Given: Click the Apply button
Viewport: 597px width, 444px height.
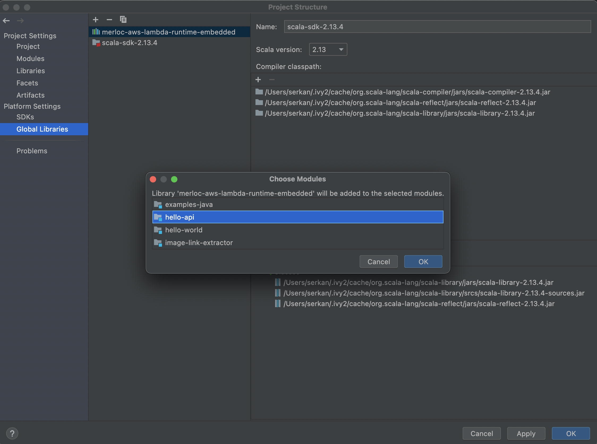Looking at the screenshot, I should click(x=526, y=433).
